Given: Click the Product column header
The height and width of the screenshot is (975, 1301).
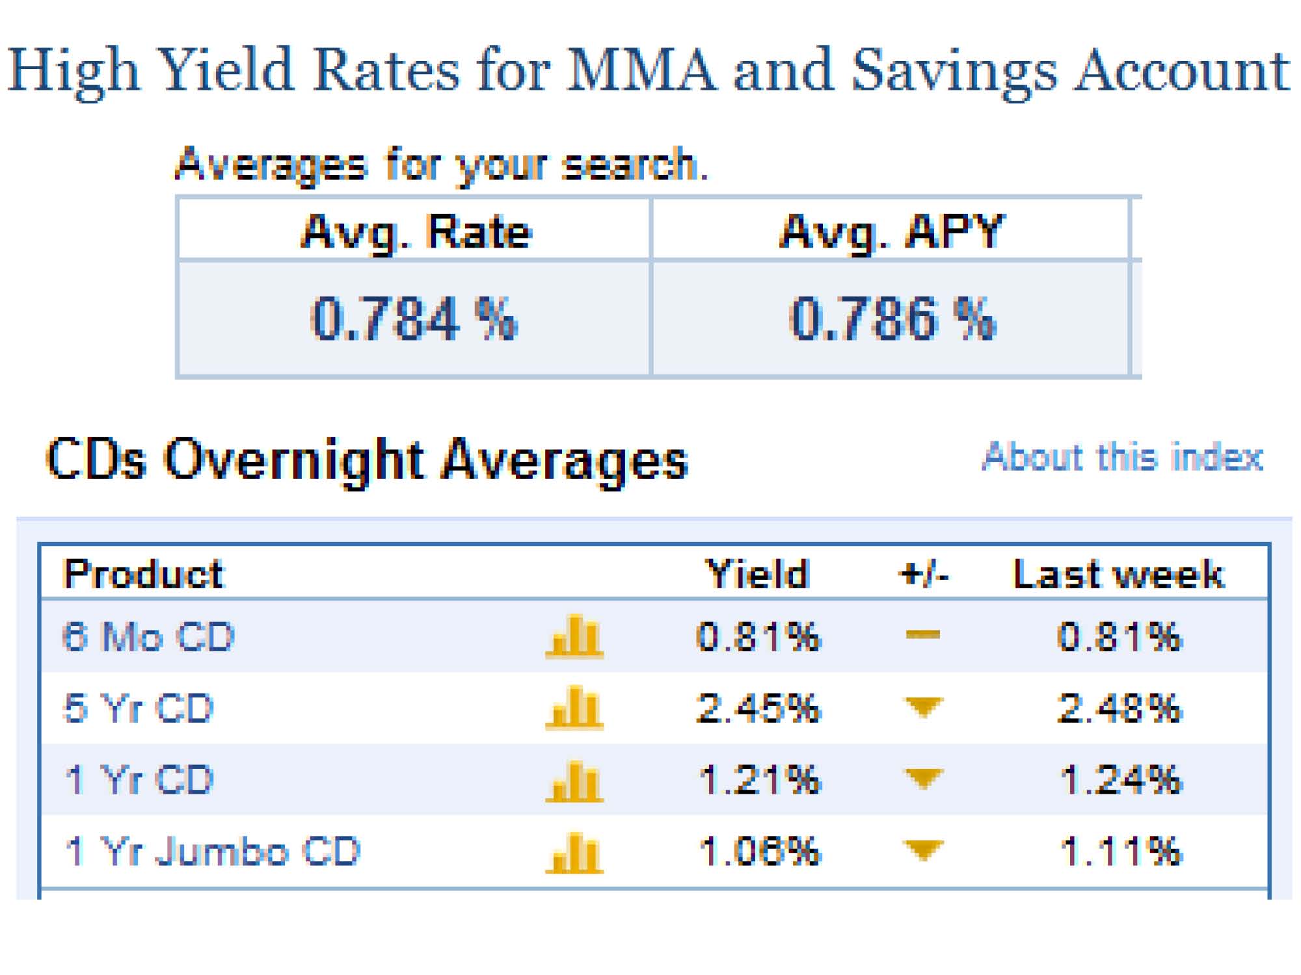Looking at the screenshot, I should [x=144, y=575].
